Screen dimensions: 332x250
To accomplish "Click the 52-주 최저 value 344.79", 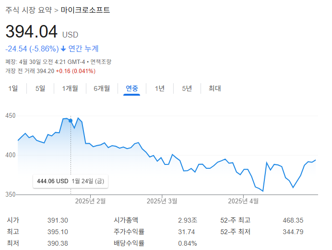I will coord(293,232).
